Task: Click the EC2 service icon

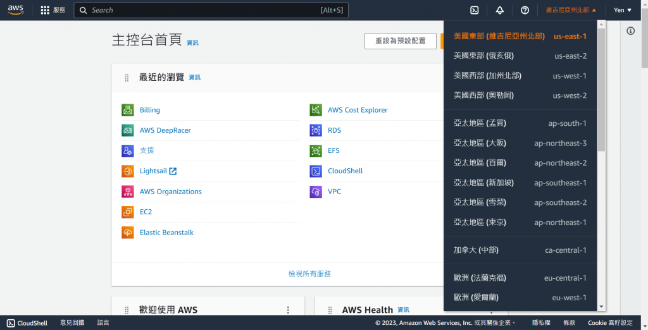Action: tap(128, 212)
